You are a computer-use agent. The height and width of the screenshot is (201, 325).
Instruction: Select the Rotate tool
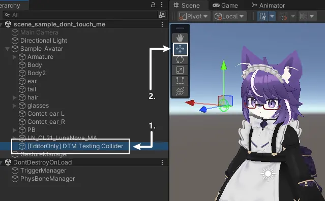[x=180, y=60]
